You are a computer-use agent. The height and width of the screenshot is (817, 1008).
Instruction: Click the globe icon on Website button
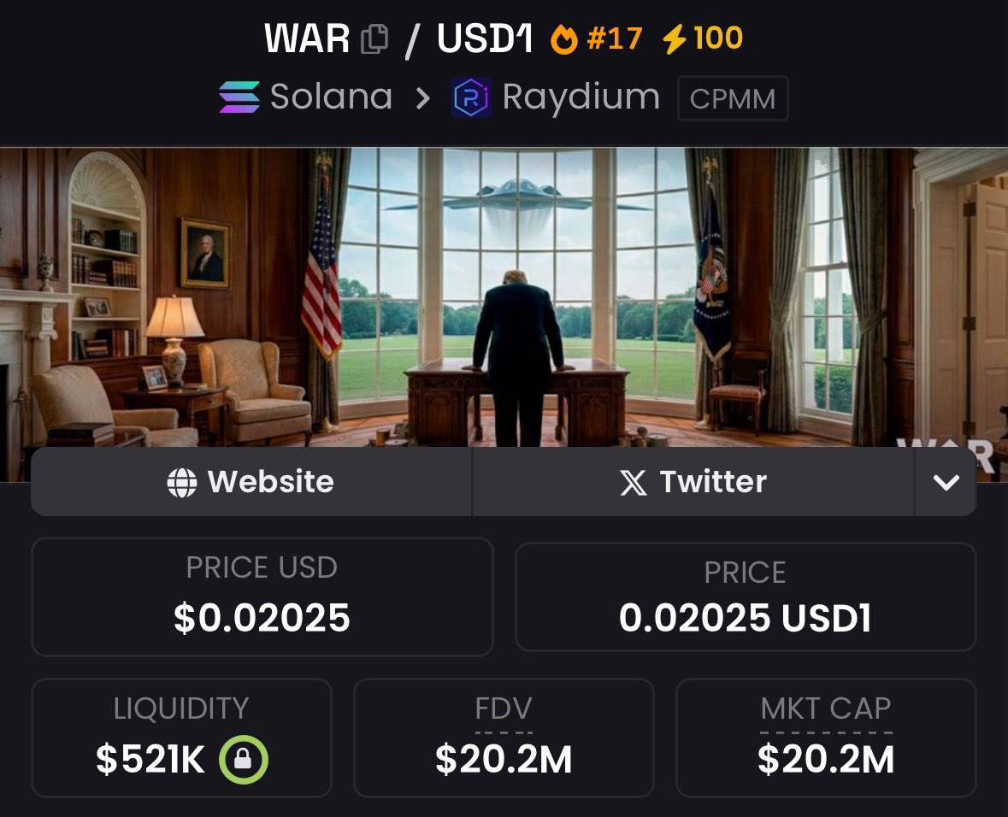tap(182, 482)
